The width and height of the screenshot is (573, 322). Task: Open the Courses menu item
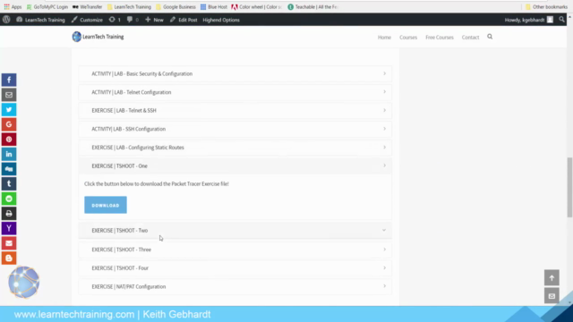coord(408,38)
